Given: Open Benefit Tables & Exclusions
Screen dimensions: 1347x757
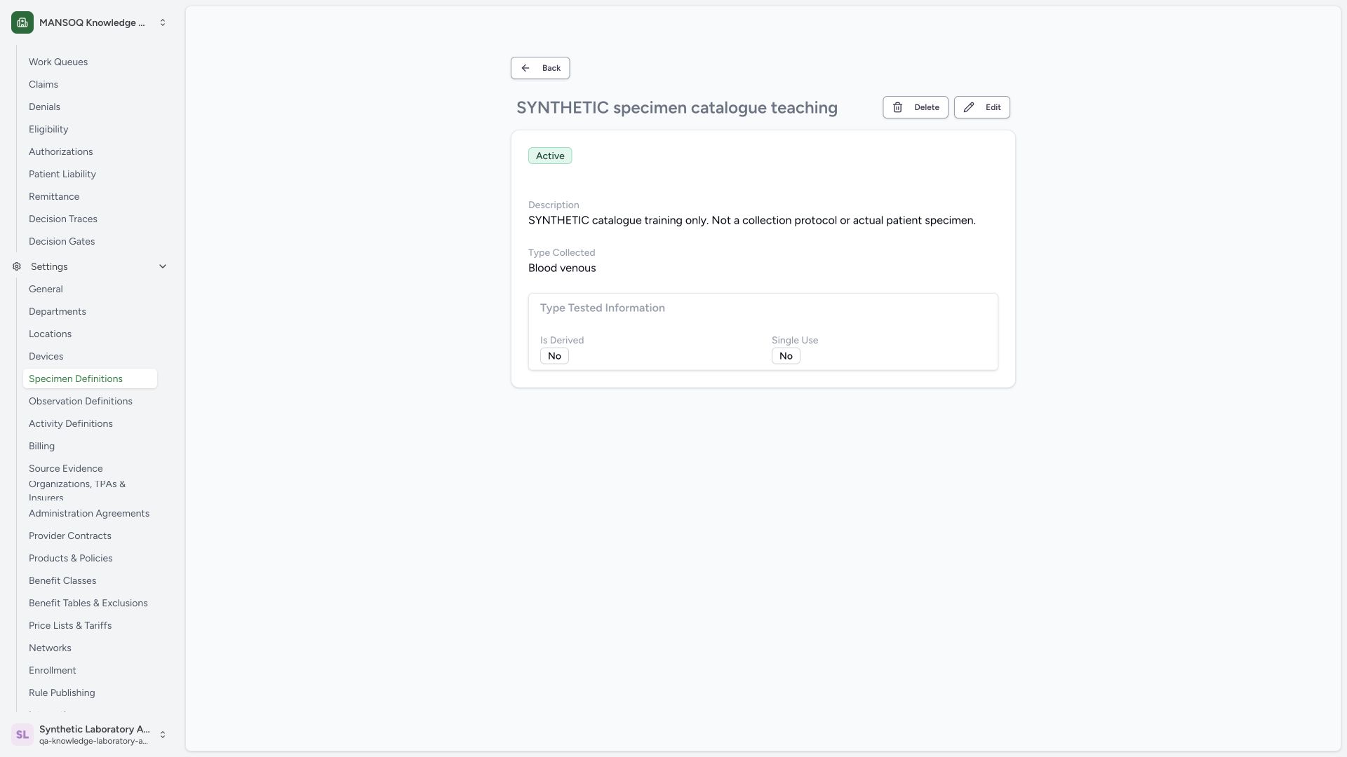Looking at the screenshot, I should (x=90, y=603).
